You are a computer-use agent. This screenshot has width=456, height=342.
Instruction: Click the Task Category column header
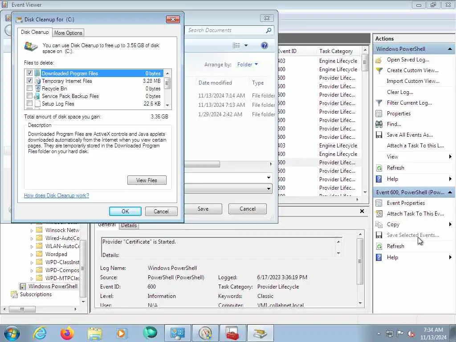[x=336, y=51]
